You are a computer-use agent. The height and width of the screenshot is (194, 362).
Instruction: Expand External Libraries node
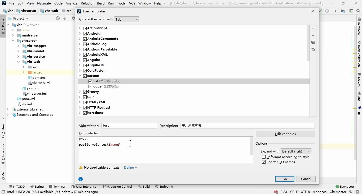pyautogui.click(x=8, y=109)
